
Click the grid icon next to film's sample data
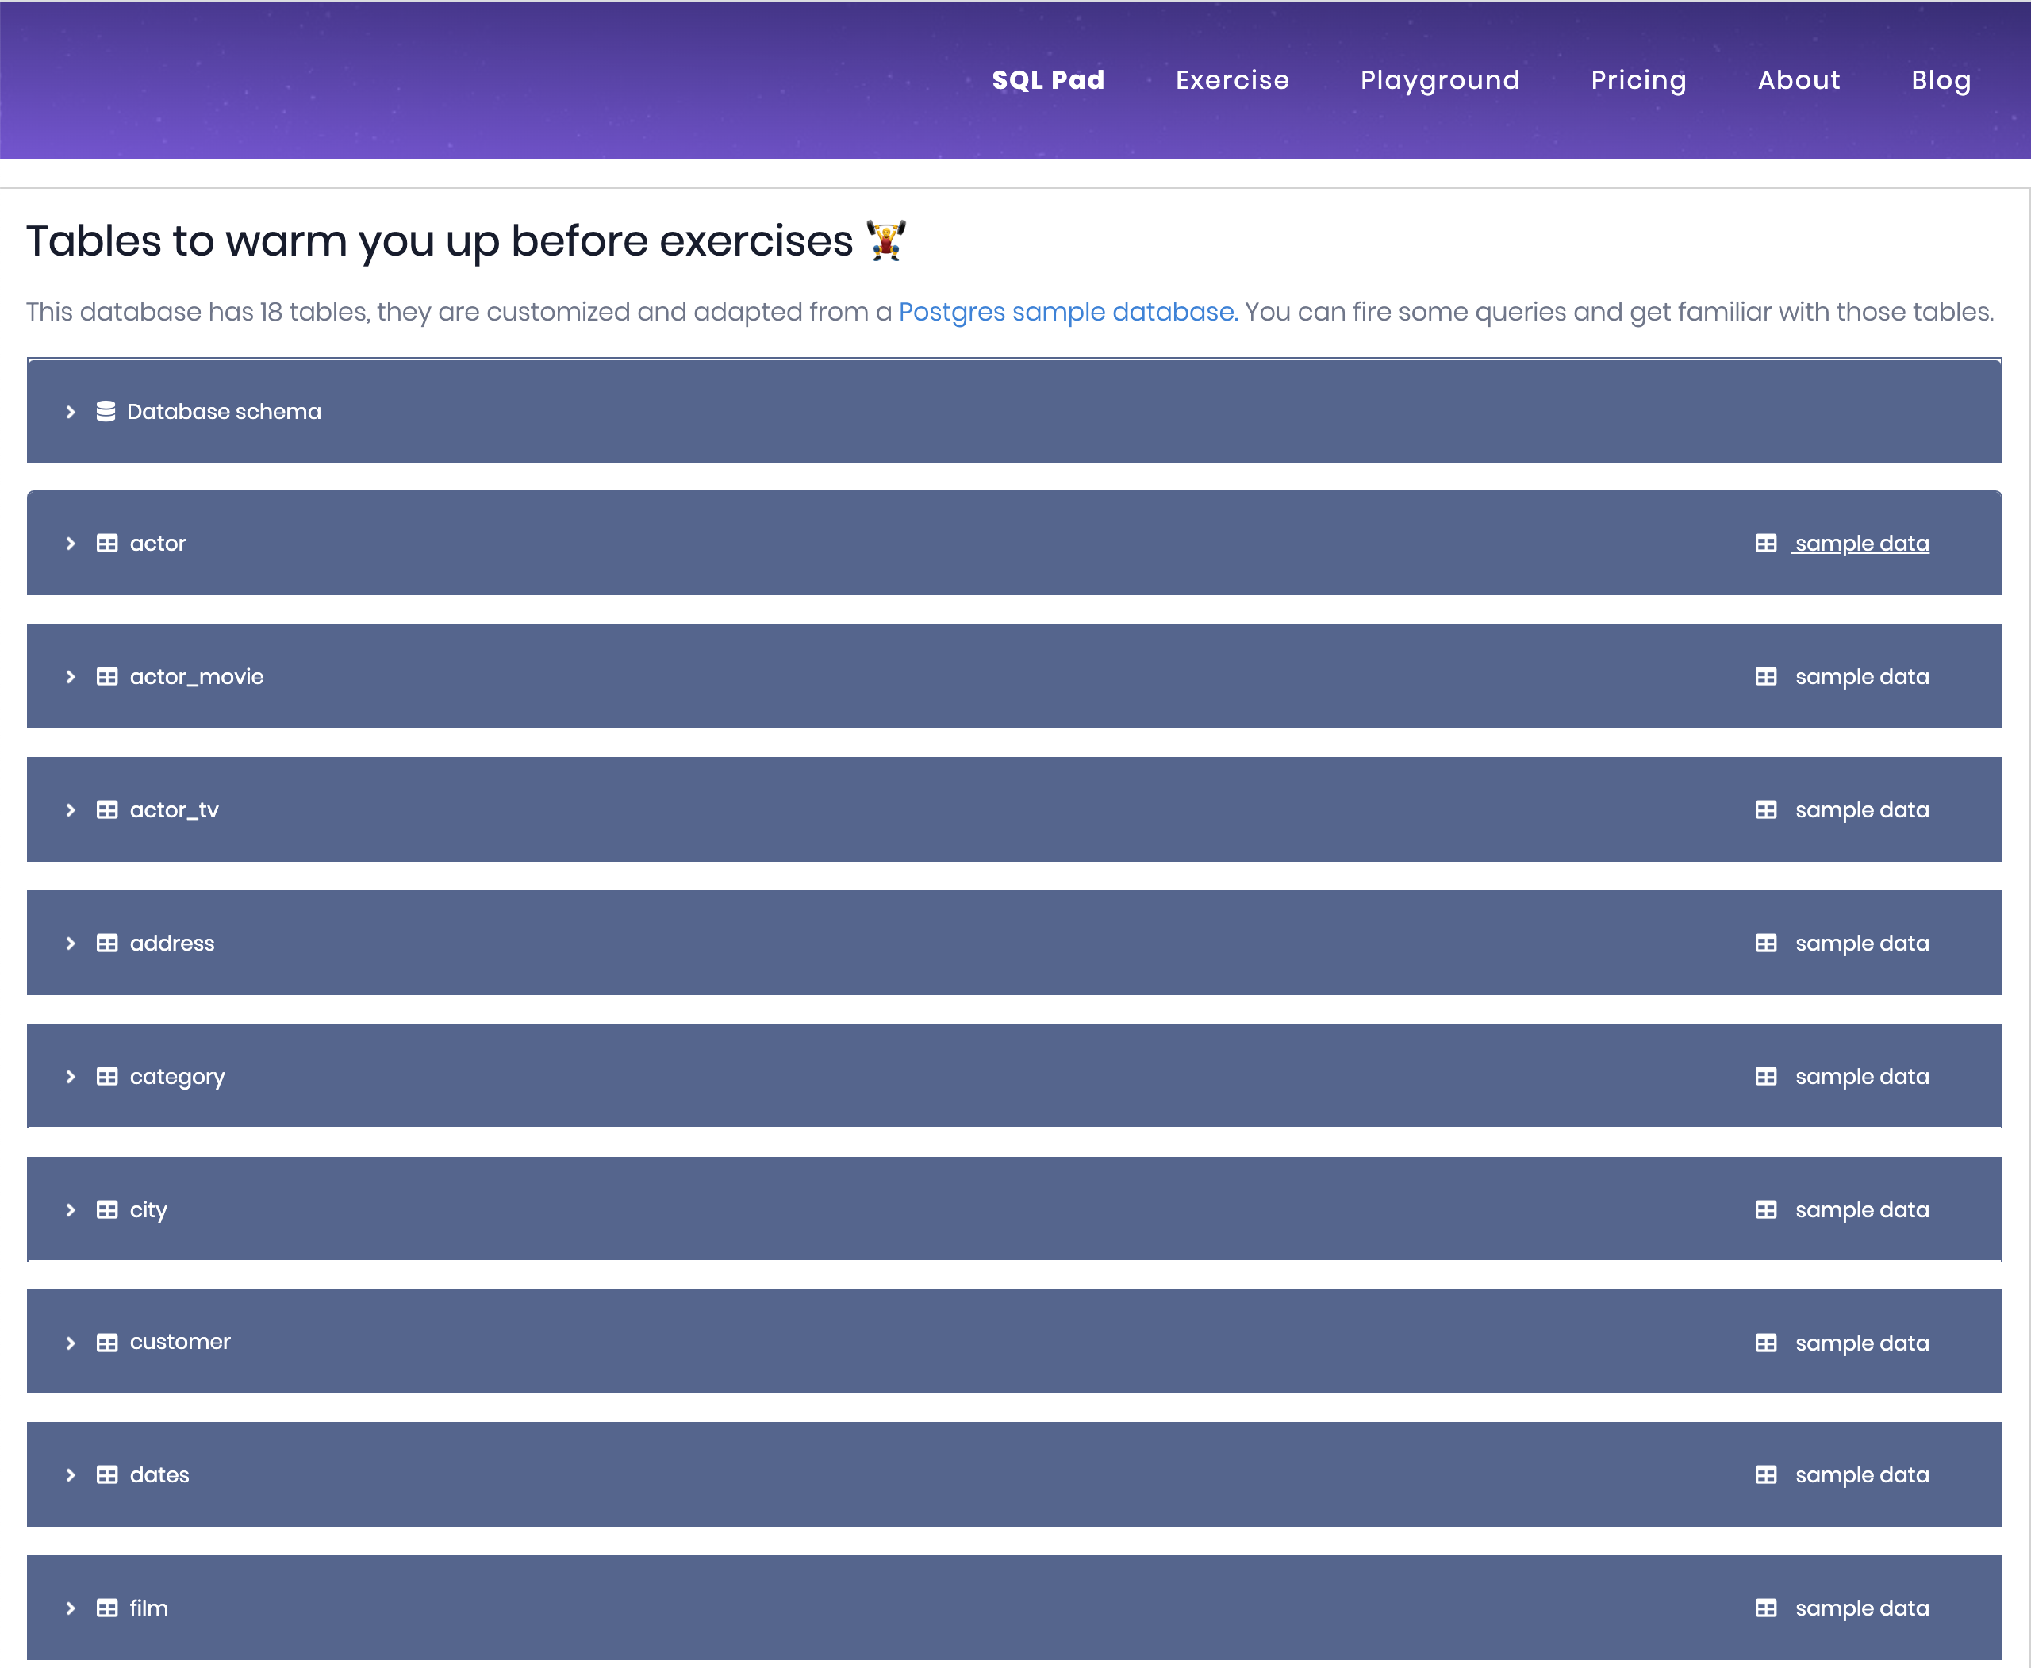pyautogui.click(x=1768, y=1608)
